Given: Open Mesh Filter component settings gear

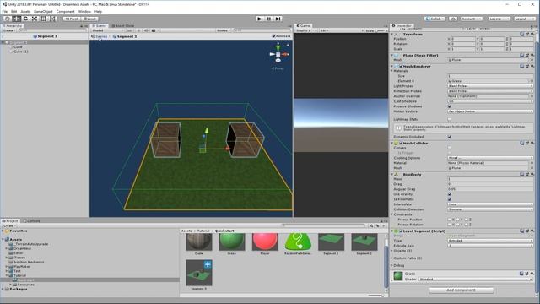Looking at the screenshot, I should pos(532,55).
